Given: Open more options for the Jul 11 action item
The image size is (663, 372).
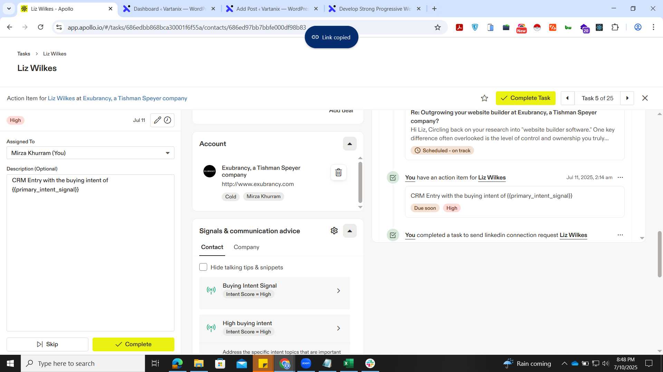Looking at the screenshot, I should 620,177.
